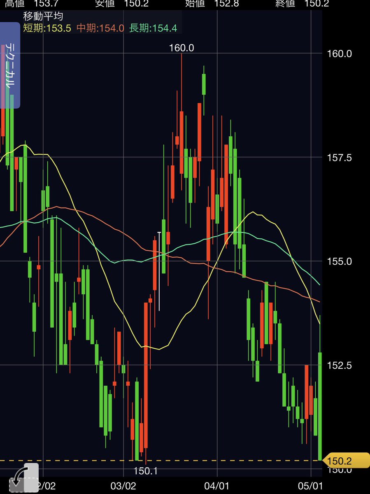
Task: Tap the 160.0 price axis label
Action: pos(340,54)
